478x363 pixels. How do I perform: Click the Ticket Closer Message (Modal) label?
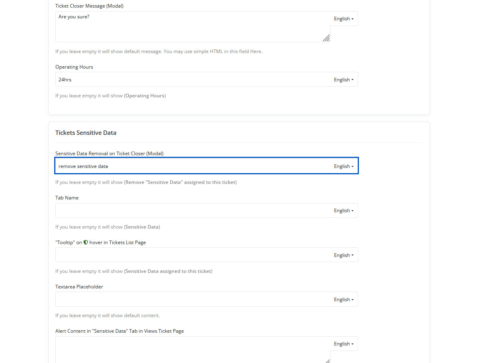click(89, 6)
